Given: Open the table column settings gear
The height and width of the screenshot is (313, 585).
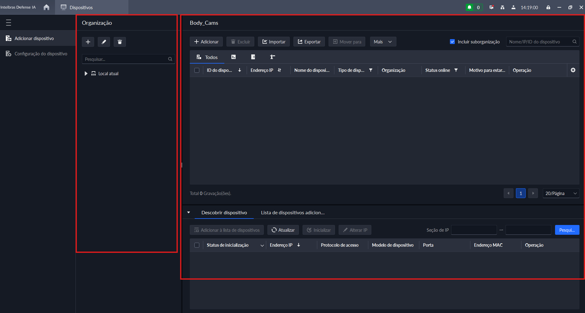Looking at the screenshot, I should 573,70.
